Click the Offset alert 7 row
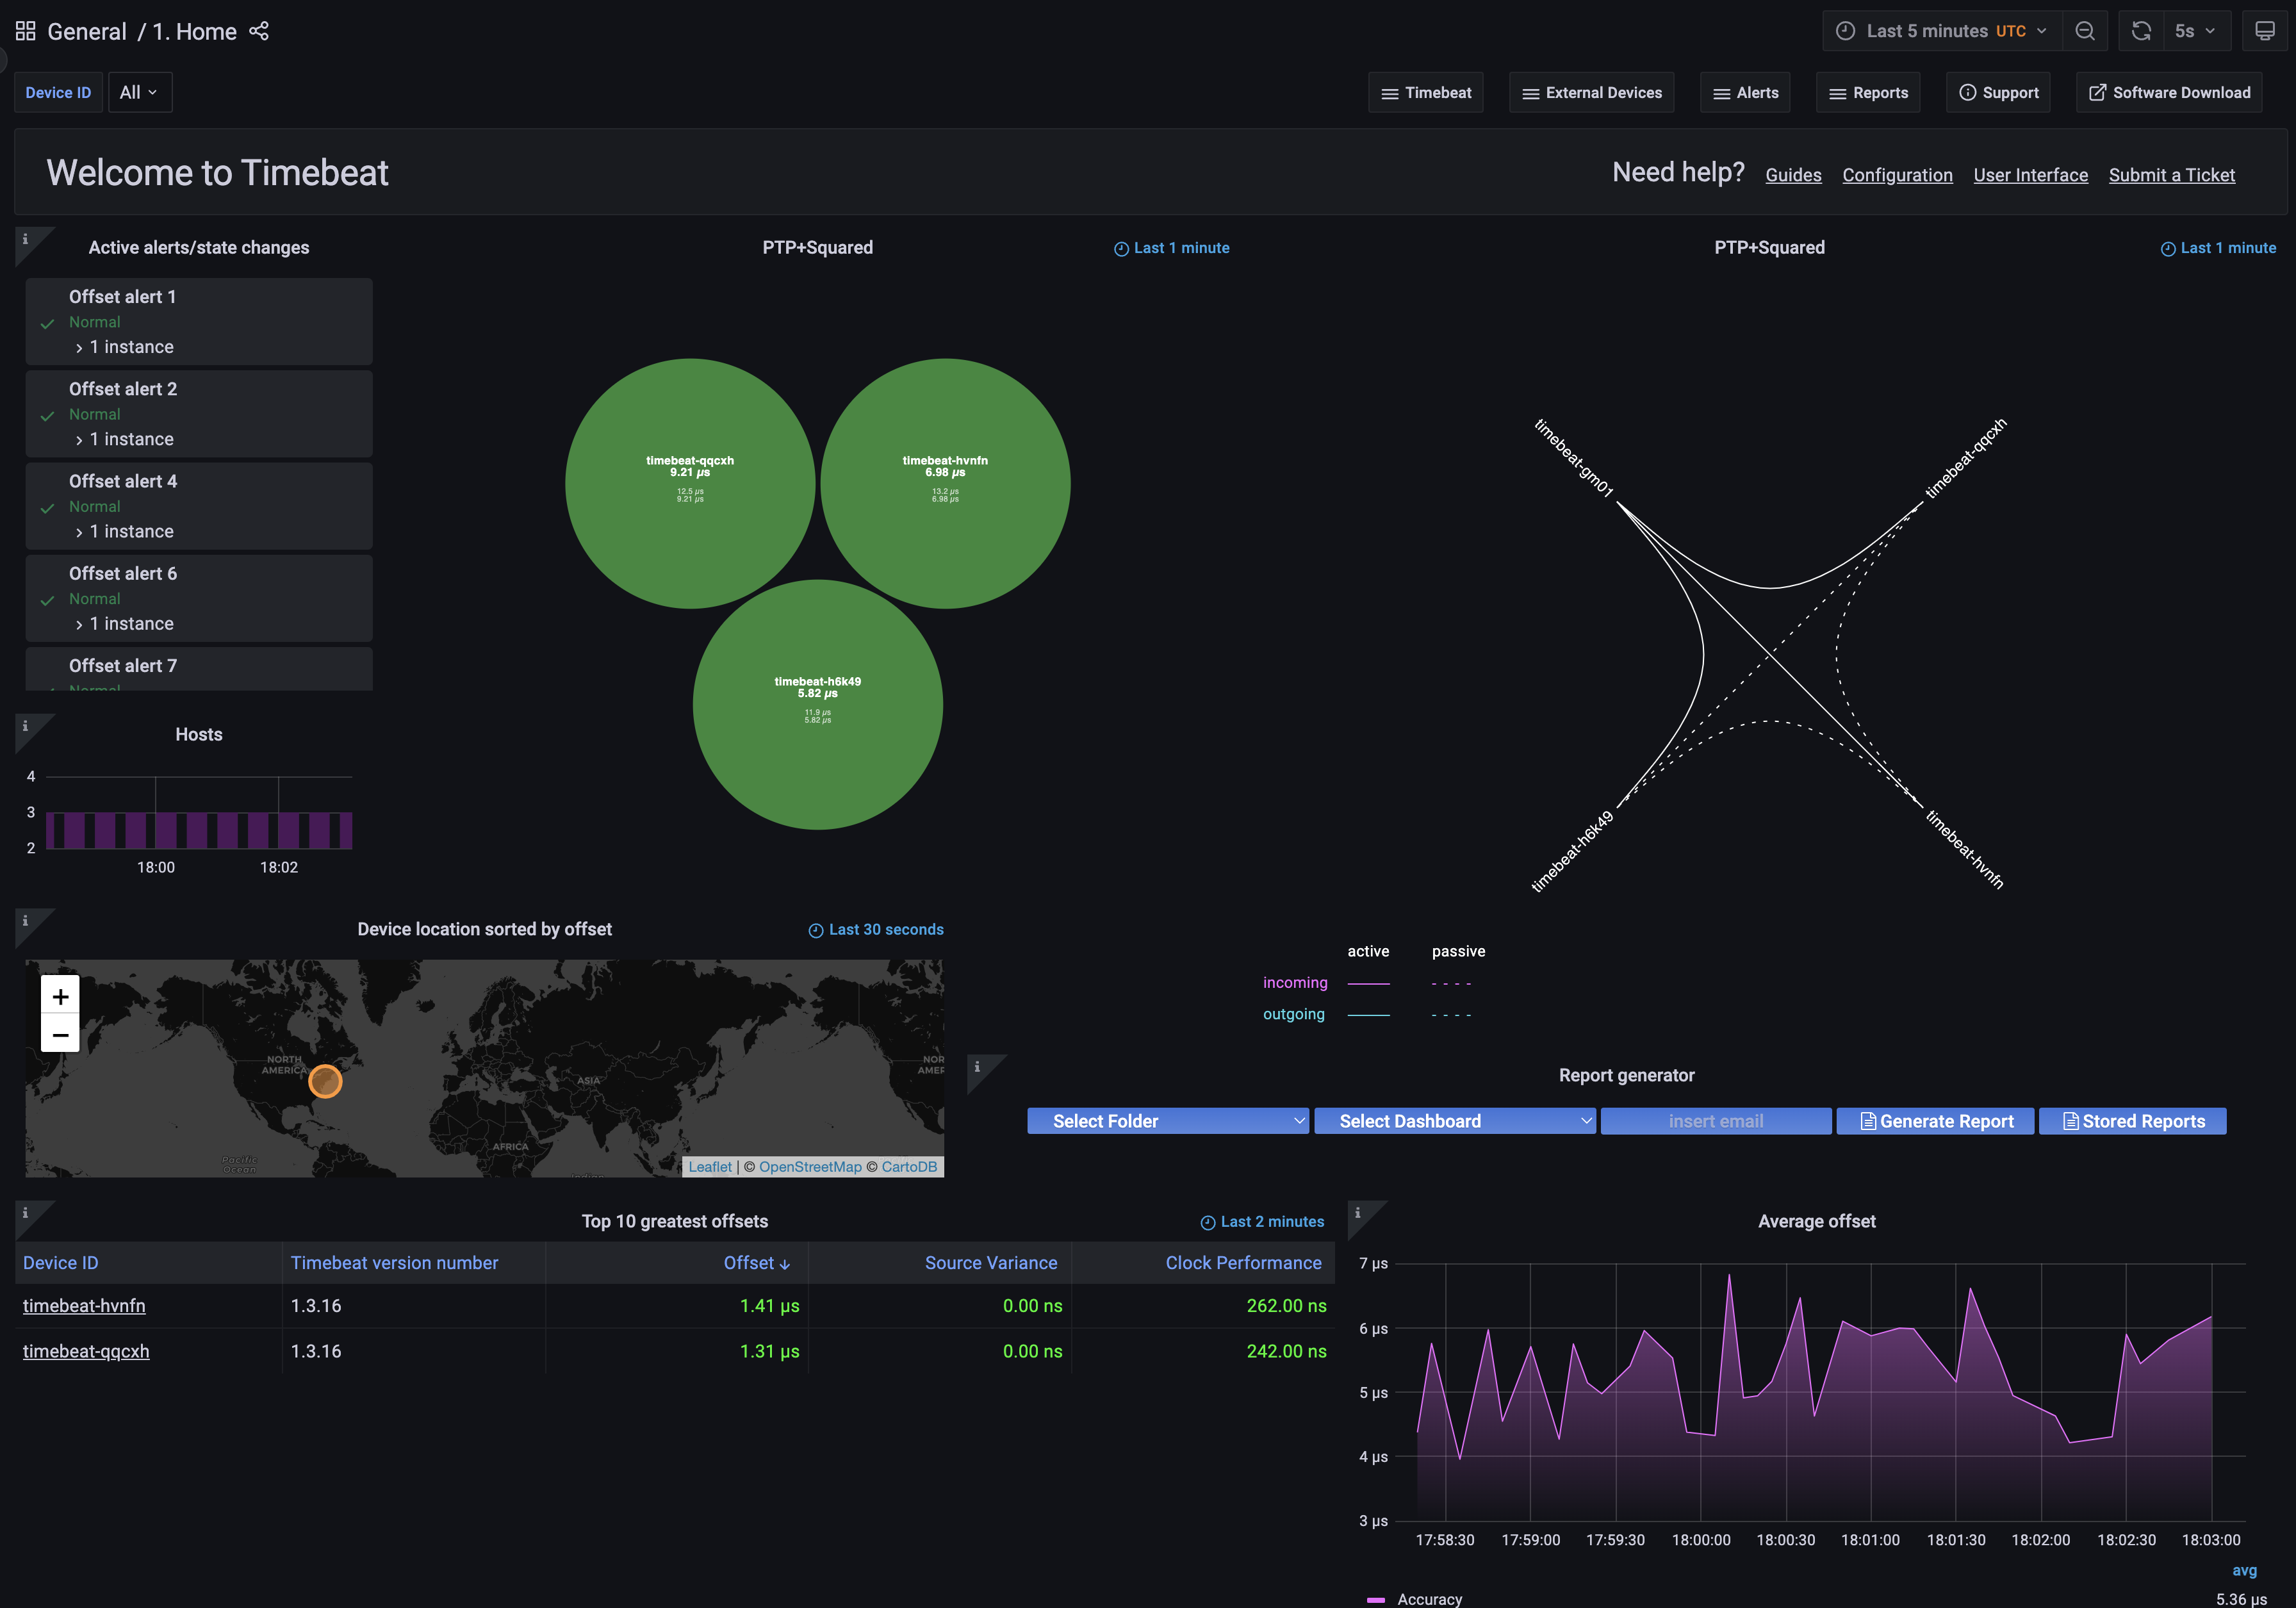 (x=199, y=669)
